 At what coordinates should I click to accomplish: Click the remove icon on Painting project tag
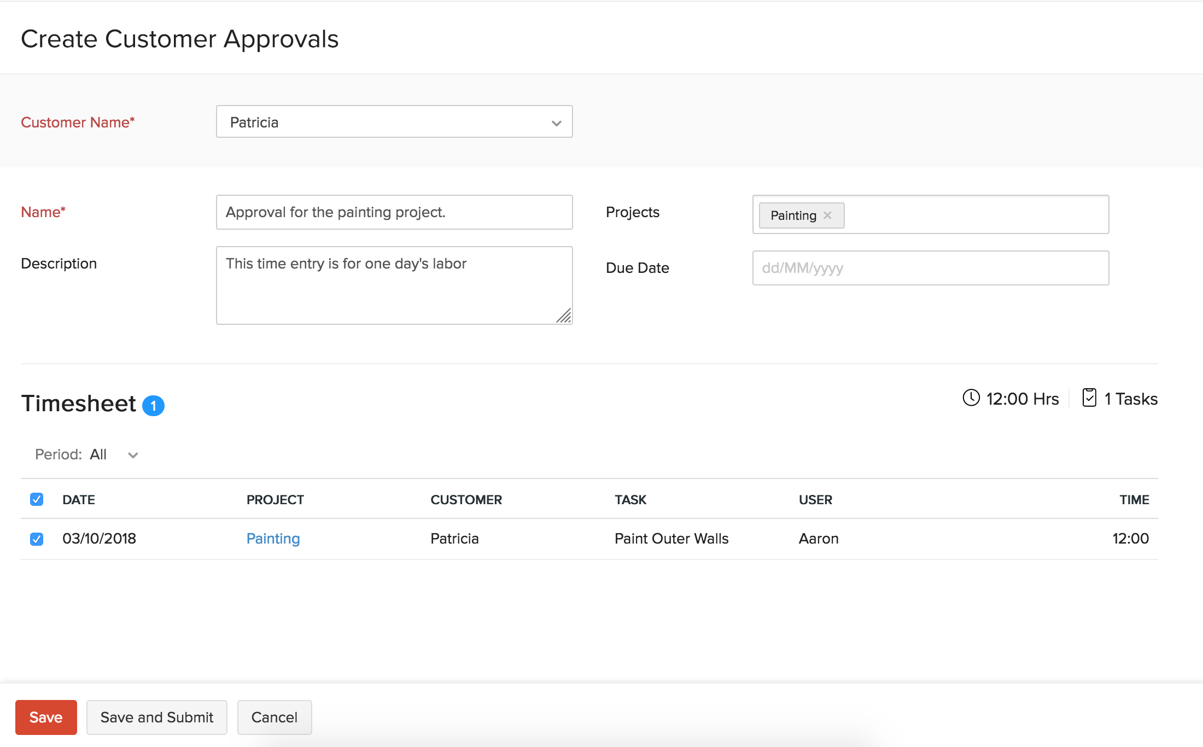(828, 215)
